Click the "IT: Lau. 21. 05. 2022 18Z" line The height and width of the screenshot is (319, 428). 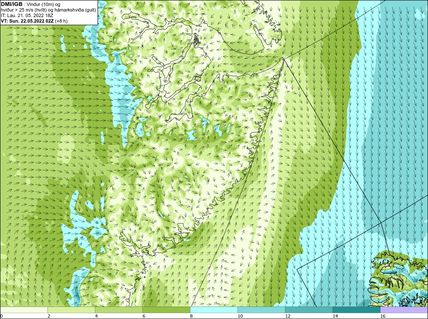click(27, 15)
